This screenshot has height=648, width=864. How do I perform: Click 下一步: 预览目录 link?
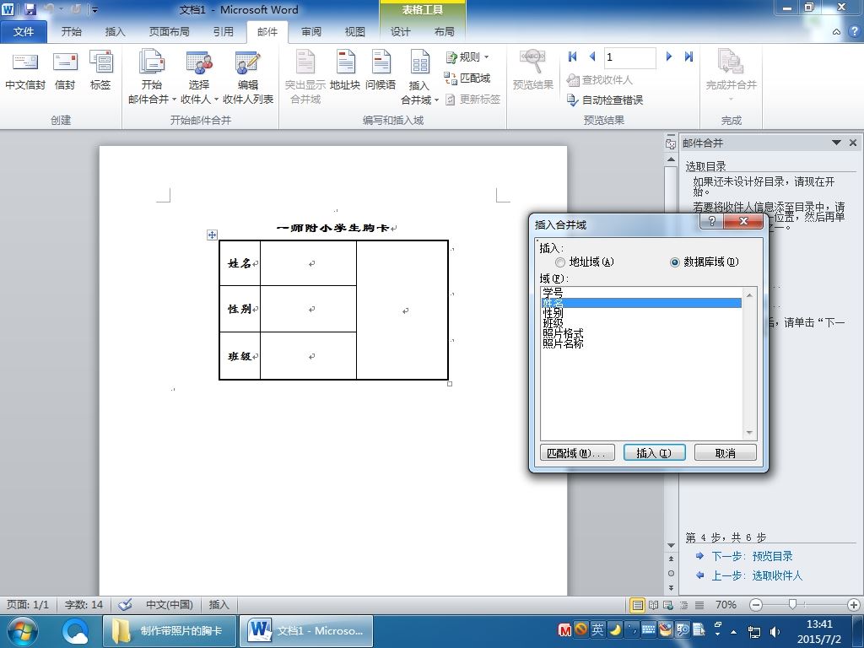[x=752, y=557]
